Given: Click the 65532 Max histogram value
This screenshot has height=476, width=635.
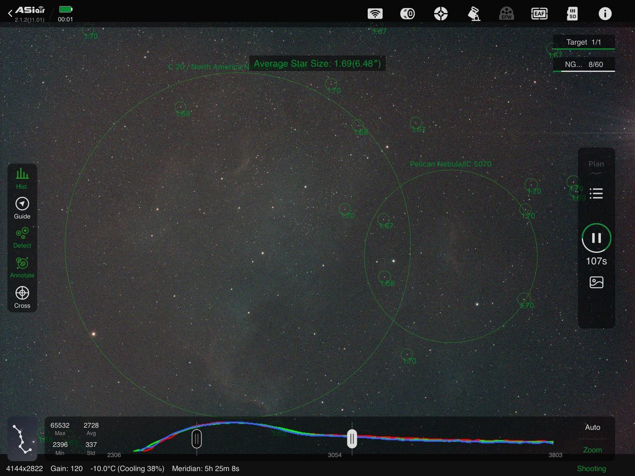Looking at the screenshot, I should point(60,425).
